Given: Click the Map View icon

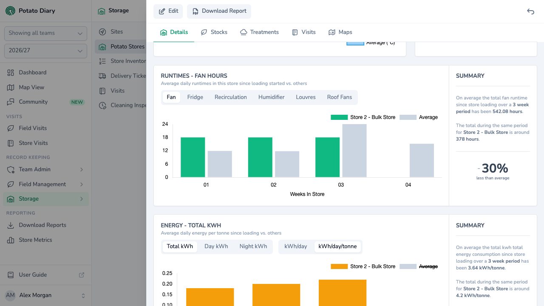Looking at the screenshot, I should coord(11,88).
